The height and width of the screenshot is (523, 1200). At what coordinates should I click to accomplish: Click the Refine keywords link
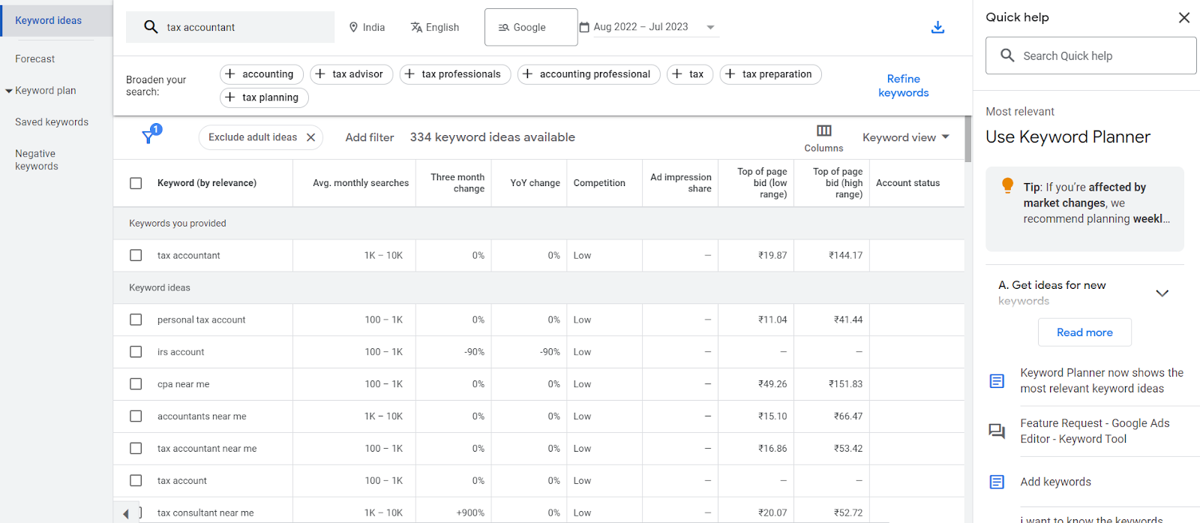[x=903, y=86]
